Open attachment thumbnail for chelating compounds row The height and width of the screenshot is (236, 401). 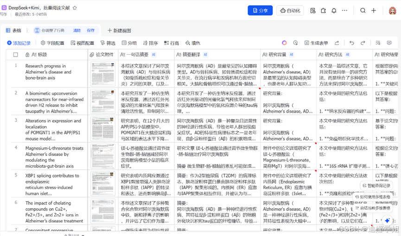pos(103,211)
